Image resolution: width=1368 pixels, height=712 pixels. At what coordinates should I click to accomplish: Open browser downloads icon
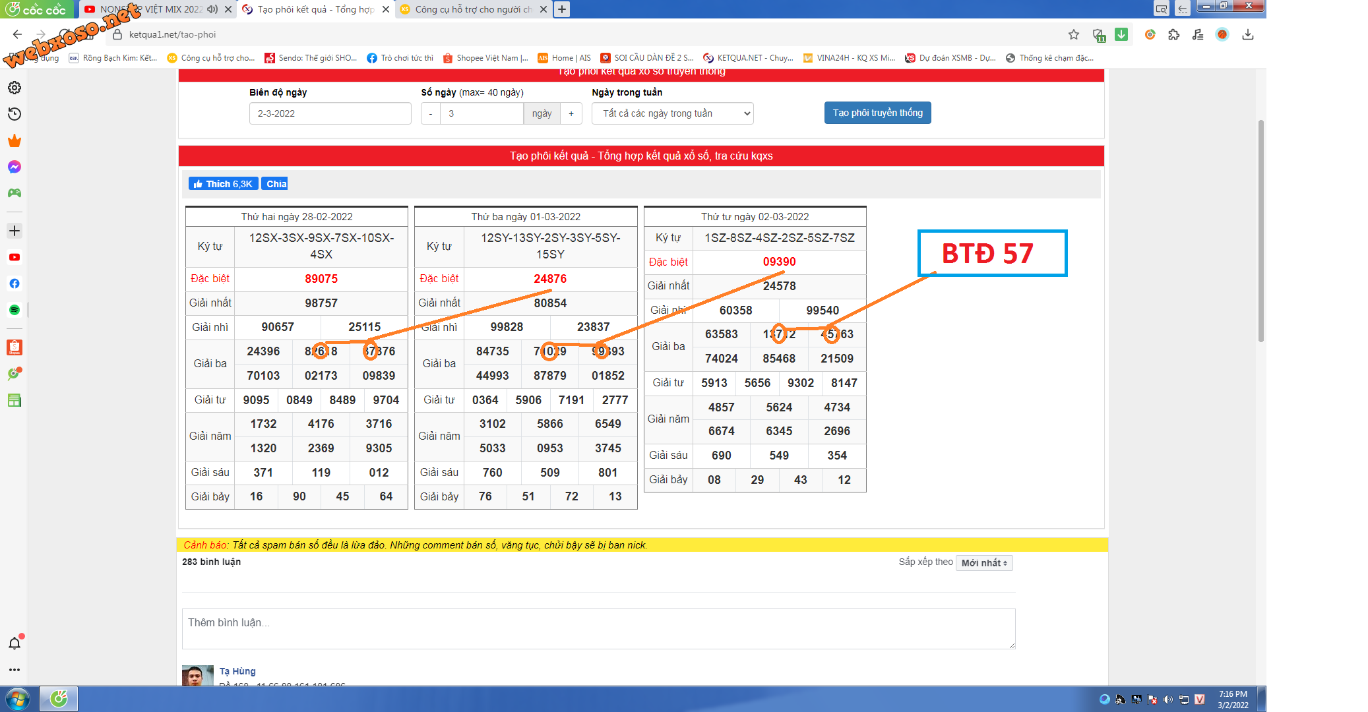pyautogui.click(x=1248, y=34)
